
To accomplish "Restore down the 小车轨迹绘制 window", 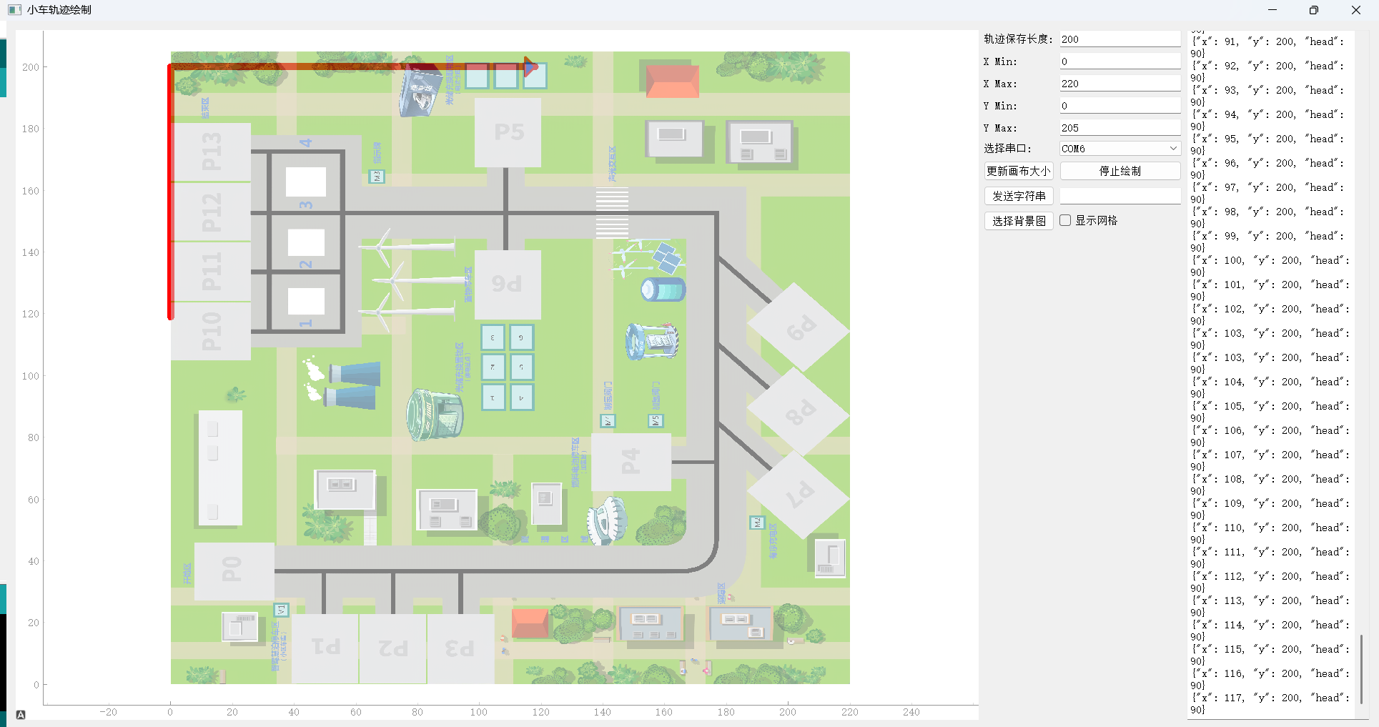I will coord(1314,10).
